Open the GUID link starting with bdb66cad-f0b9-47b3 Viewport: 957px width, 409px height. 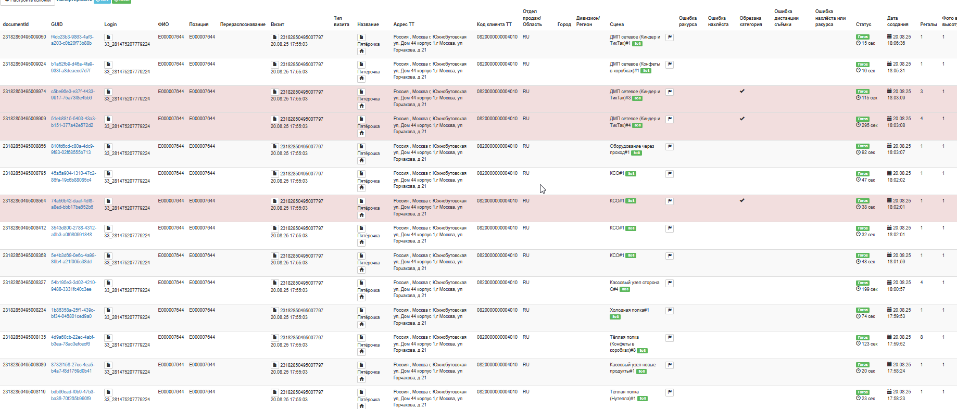point(73,395)
